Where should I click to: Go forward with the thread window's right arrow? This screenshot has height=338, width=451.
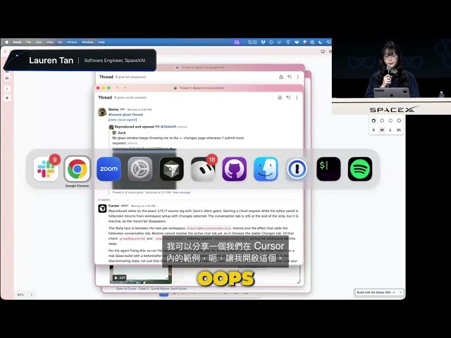[125, 87]
